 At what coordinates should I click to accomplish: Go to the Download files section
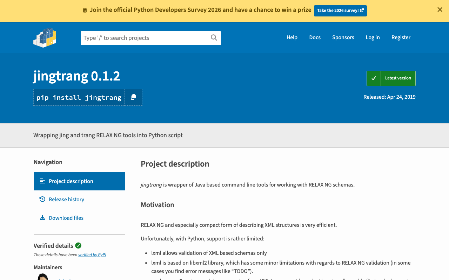66,218
